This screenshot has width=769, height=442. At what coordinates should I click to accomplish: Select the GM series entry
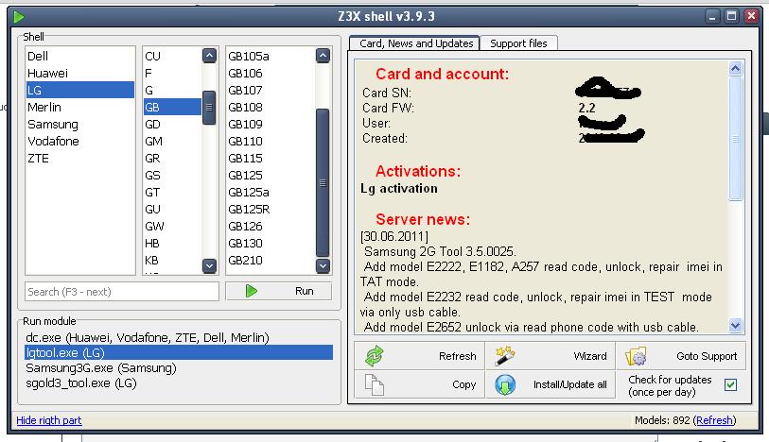point(172,142)
